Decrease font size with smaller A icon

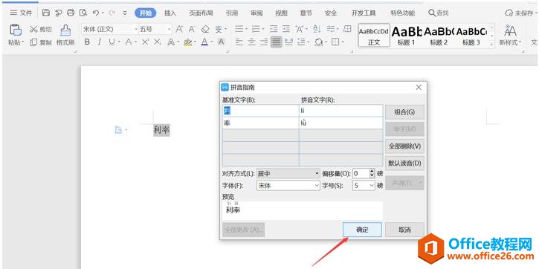click(x=192, y=29)
